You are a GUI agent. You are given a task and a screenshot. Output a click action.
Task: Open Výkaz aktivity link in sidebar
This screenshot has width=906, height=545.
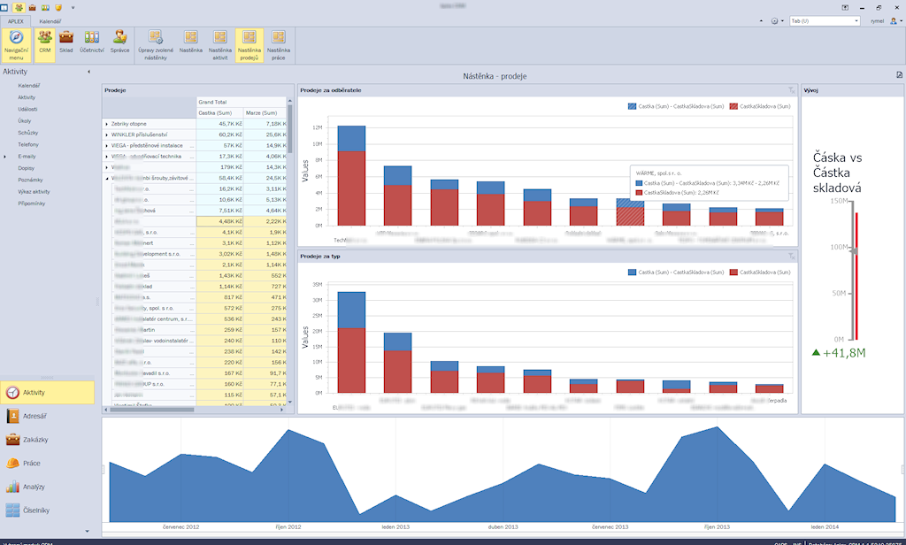[32, 191]
